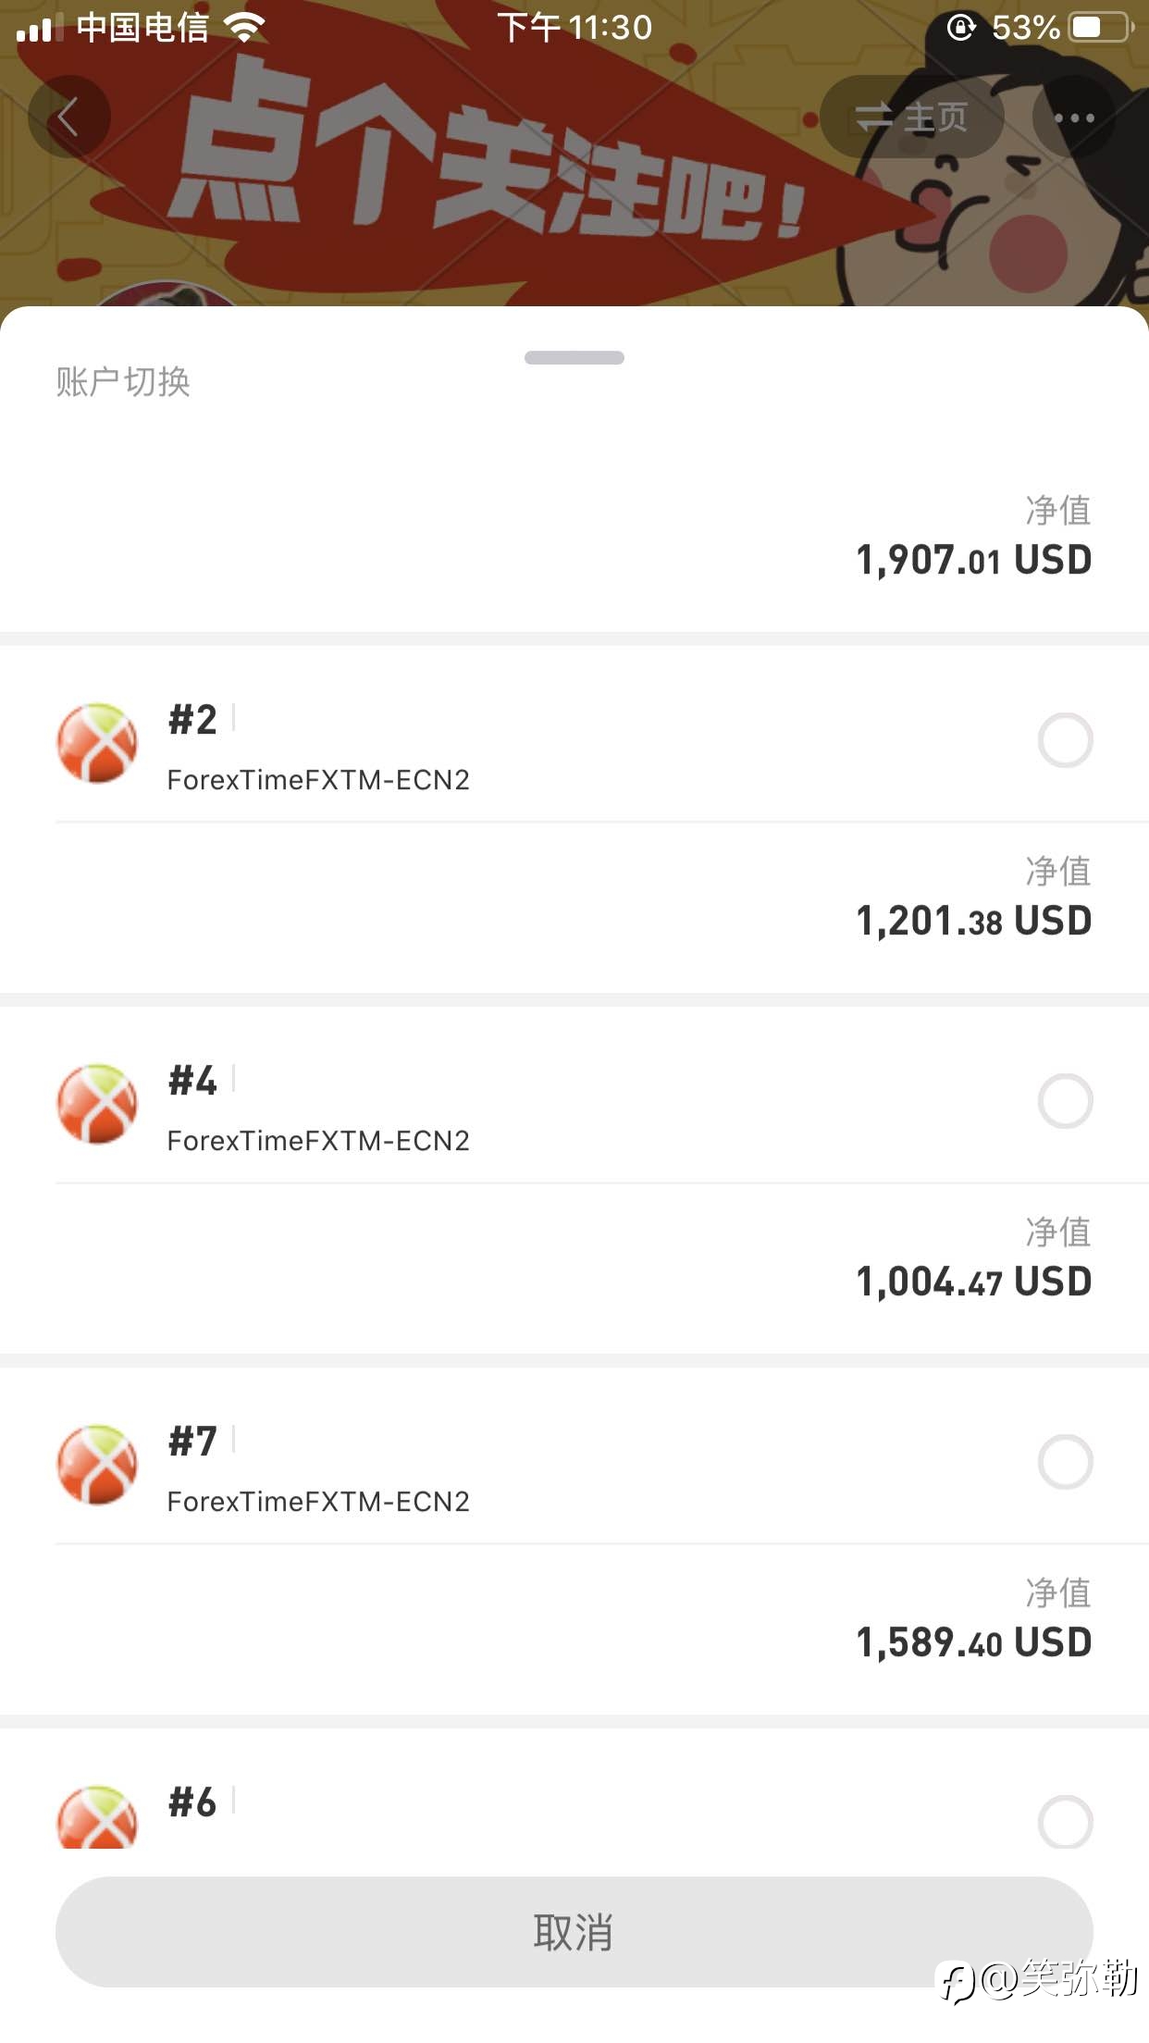
Task: Tap the 1,907.01 USD net value row
Action: [x=574, y=537]
